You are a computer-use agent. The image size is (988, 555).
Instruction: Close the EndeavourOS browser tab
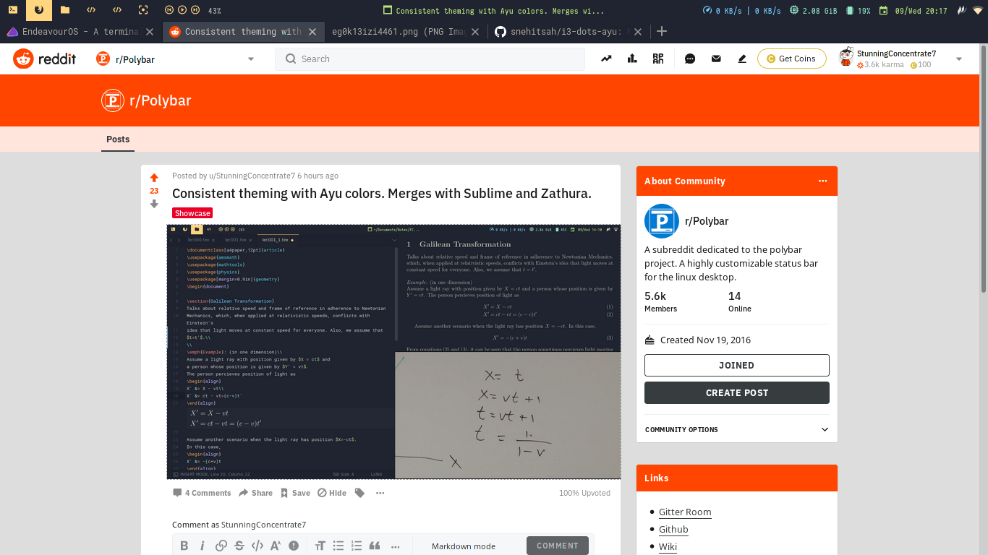pos(150,32)
